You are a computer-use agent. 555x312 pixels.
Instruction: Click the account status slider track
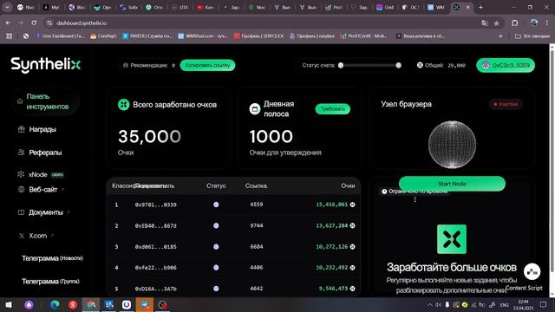(x=369, y=65)
